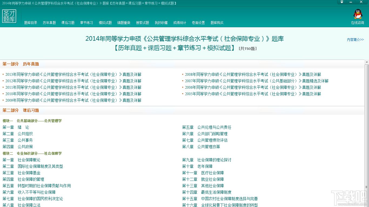Image resolution: width=369 pixels, height=207 pixels.
Task: Go to 模拟试题 navigation item
Action: click(105, 23)
